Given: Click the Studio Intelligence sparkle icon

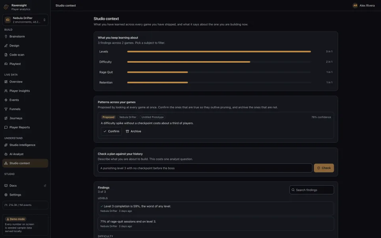Looking at the screenshot, I should [6, 145].
